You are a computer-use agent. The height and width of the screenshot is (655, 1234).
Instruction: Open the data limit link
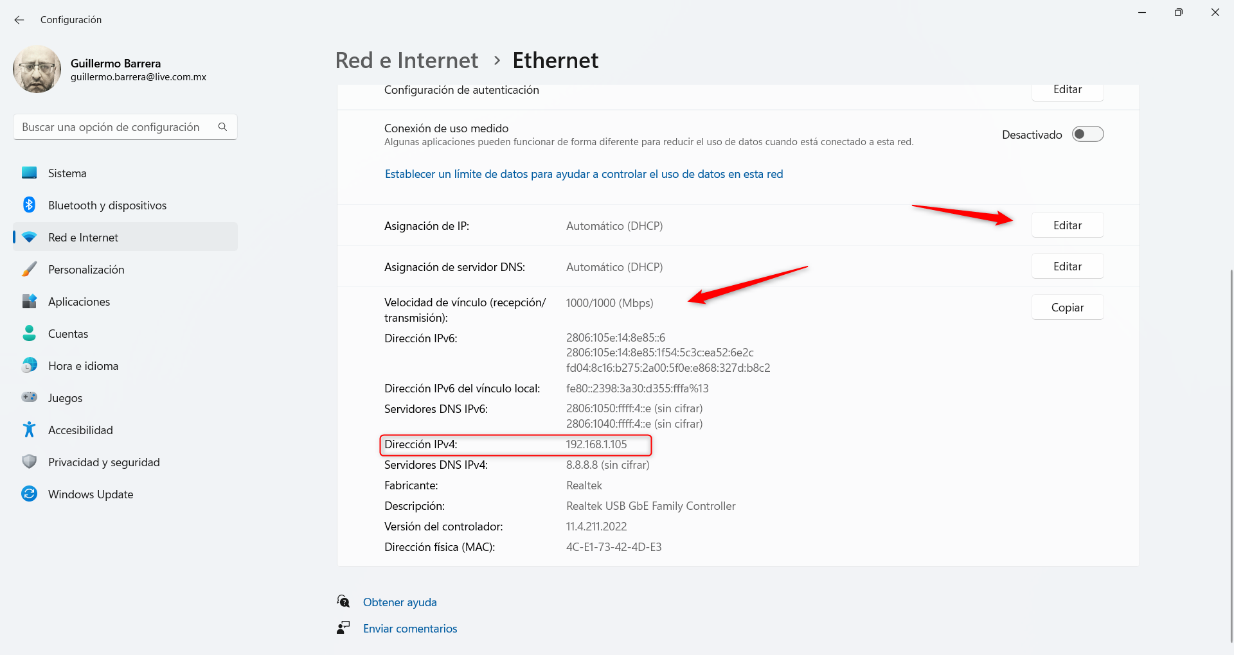[x=584, y=174]
